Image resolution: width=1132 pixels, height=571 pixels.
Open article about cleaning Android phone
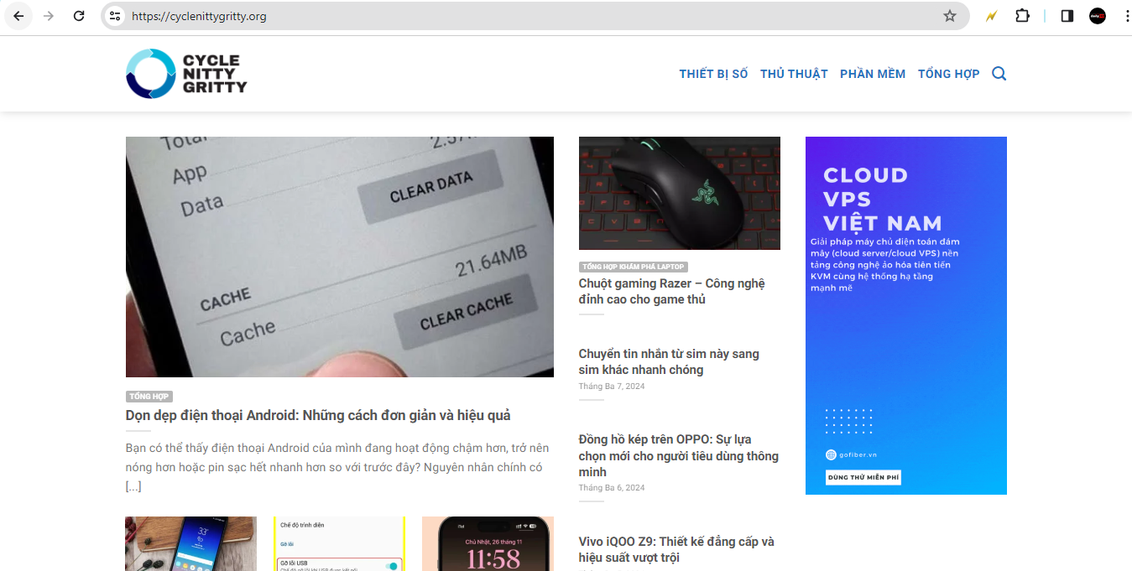point(318,415)
